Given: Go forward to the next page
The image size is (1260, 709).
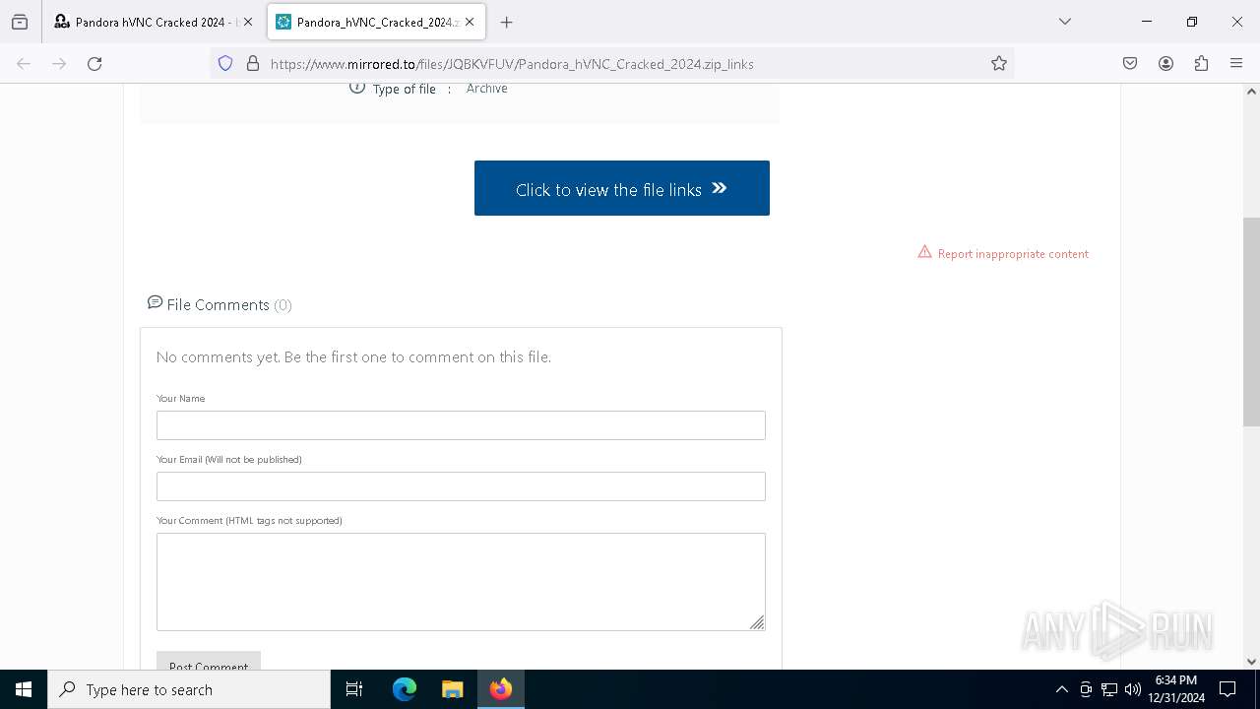Looking at the screenshot, I should coord(59,63).
